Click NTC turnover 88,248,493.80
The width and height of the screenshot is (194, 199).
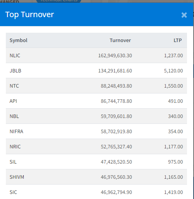116,86
